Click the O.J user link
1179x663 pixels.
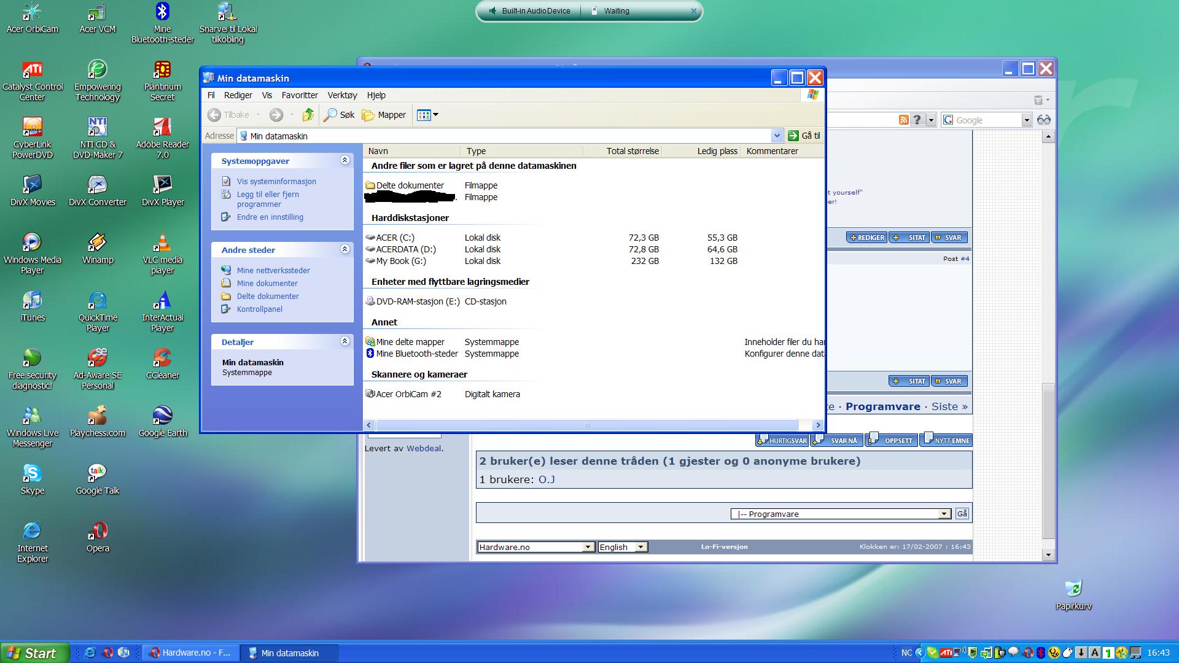click(x=547, y=479)
